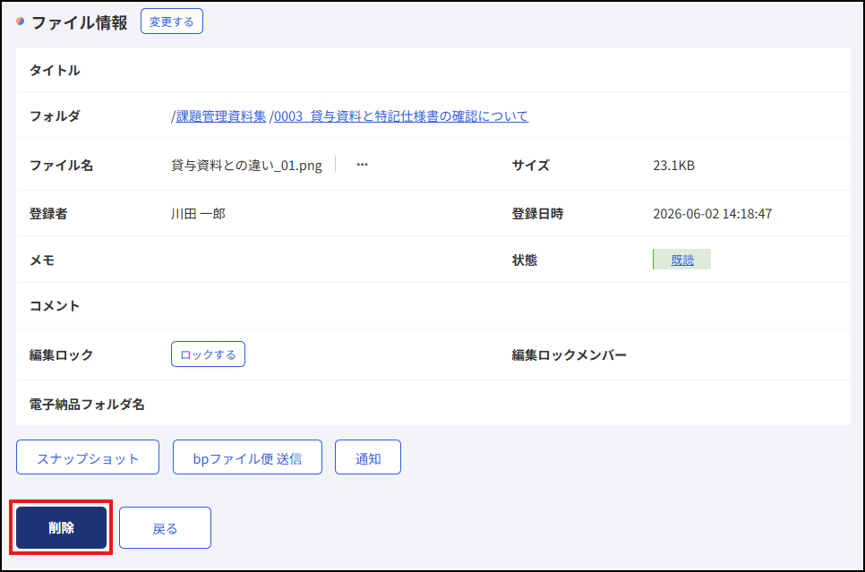The width and height of the screenshot is (865, 572).
Task: Click the 状態 label
Action: (x=524, y=260)
